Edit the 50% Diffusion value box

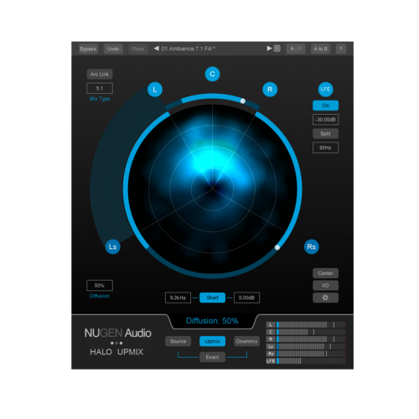click(100, 286)
